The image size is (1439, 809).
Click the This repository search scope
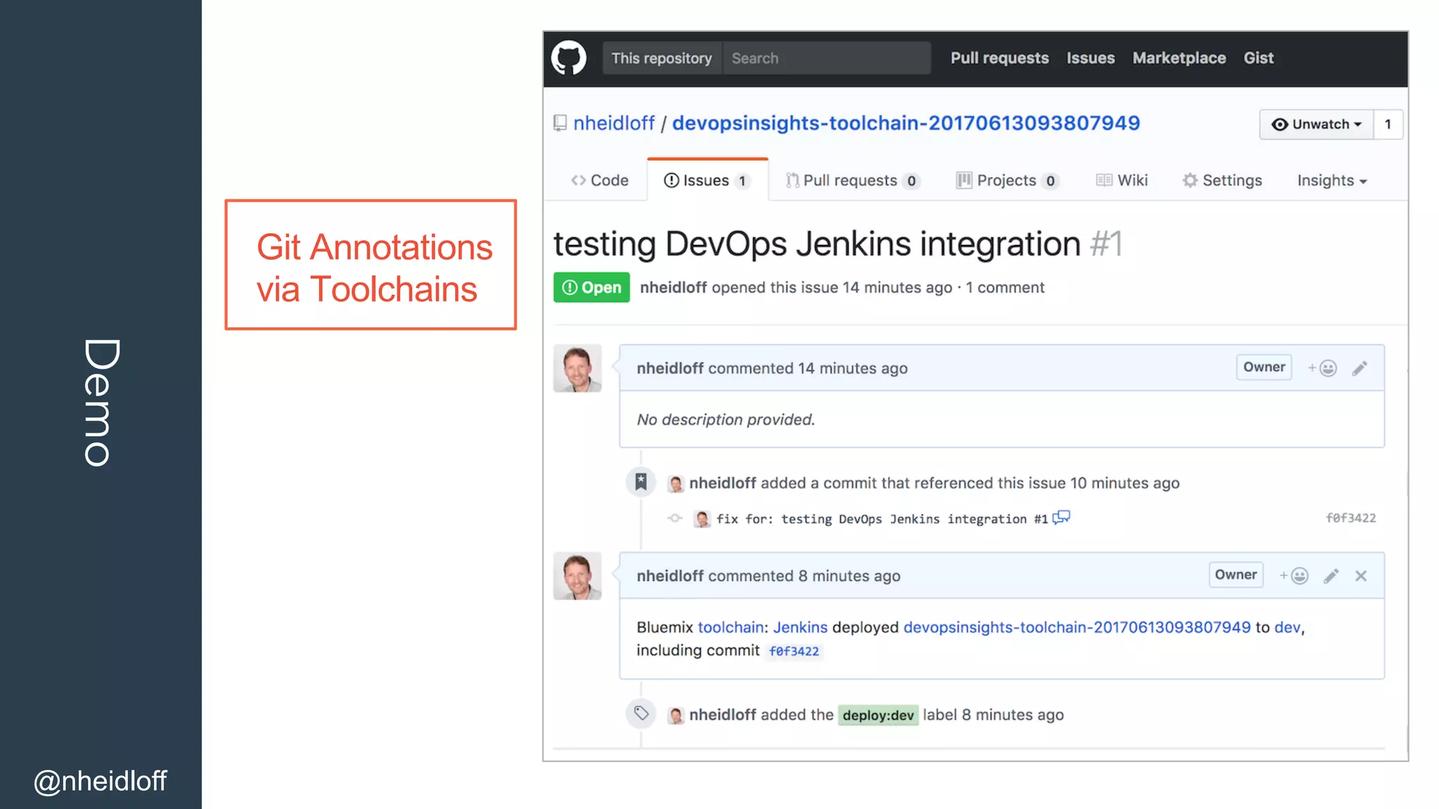pos(661,58)
